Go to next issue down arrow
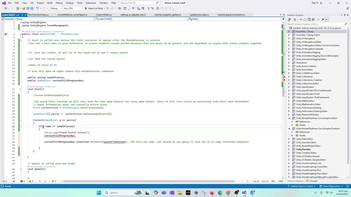This screenshot has width=351, height=197. [x=45, y=181]
